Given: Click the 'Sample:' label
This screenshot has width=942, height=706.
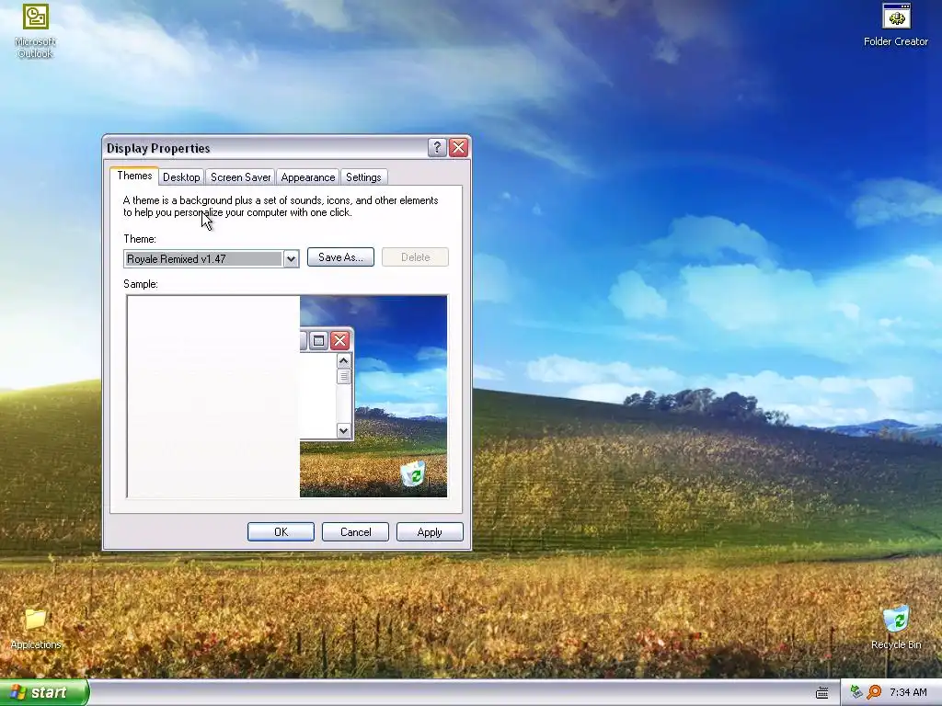Looking at the screenshot, I should click(141, 284).
